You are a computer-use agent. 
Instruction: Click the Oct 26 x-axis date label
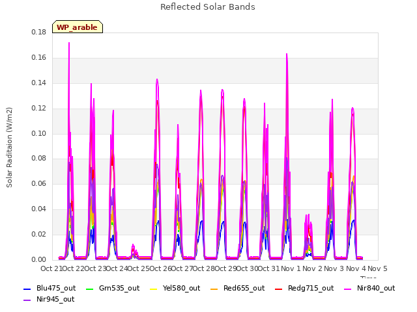pyautogui.click(x=160, y=268)
